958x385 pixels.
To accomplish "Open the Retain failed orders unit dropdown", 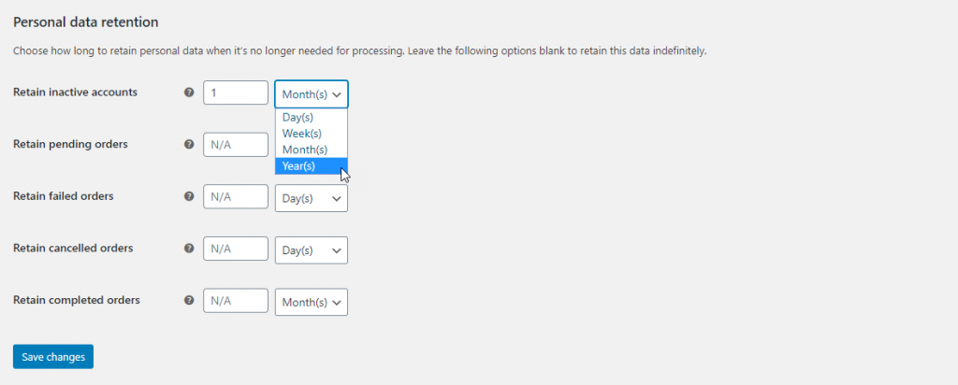I will click(312, 198).
